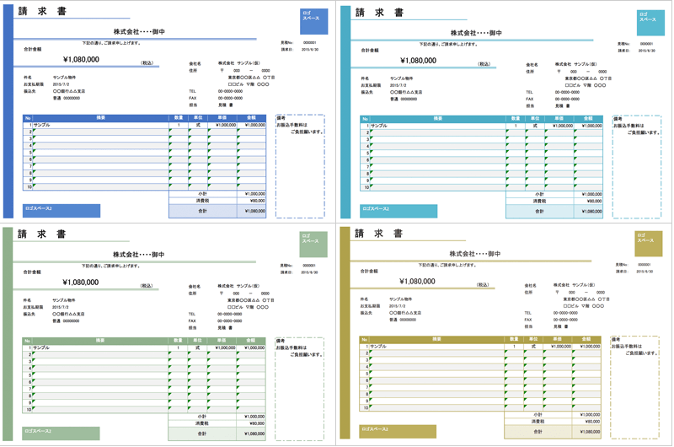Click the large ¥1,080,000 total in teal invoice
Screen dimensions: 674x447
point(418,61)
